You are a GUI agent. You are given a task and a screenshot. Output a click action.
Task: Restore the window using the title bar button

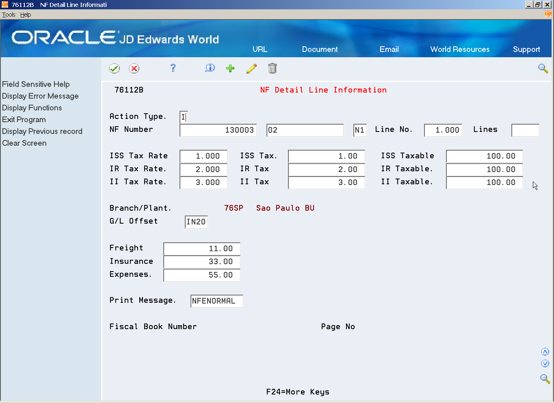coord(538,4)
